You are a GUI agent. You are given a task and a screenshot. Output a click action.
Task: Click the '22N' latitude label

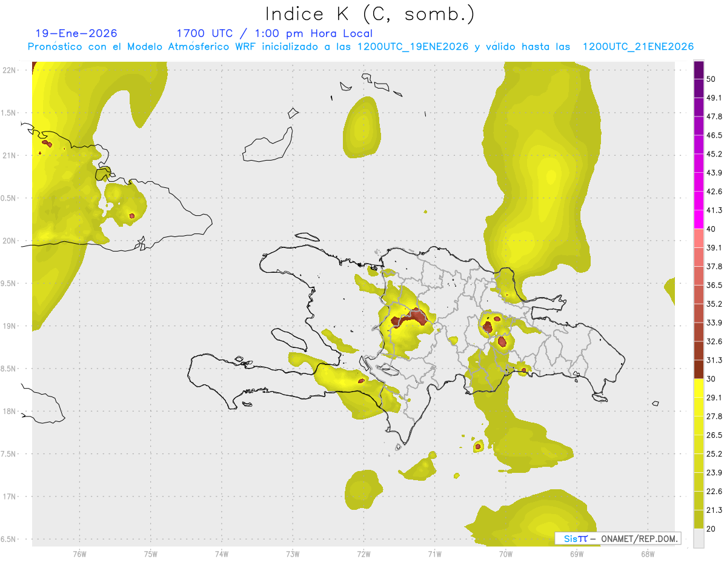9,70
